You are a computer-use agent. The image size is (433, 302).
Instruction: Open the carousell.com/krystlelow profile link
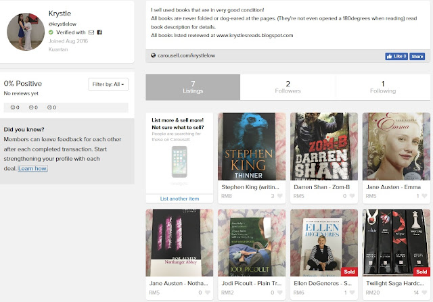(x=186, y=55)
